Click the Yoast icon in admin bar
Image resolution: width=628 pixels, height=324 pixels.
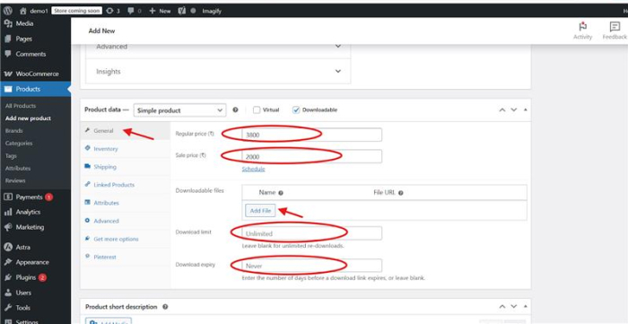tap(181, 11)
